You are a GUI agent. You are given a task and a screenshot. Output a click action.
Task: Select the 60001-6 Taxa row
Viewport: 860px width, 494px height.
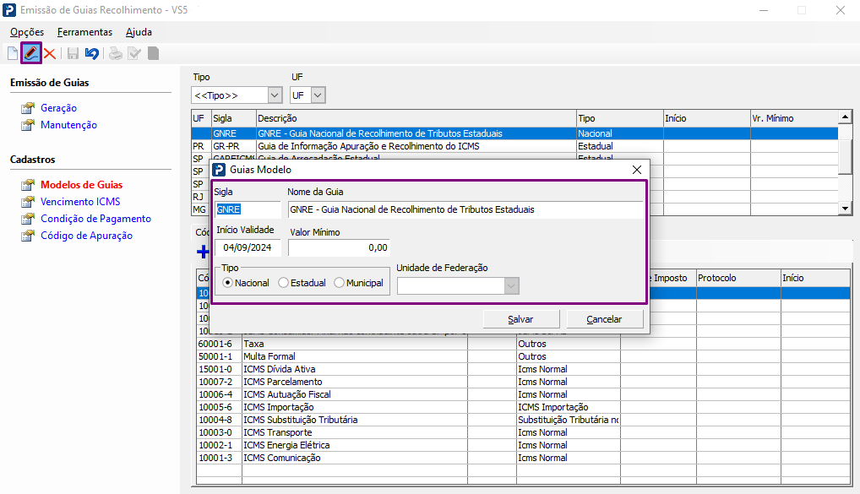point(523,344)
